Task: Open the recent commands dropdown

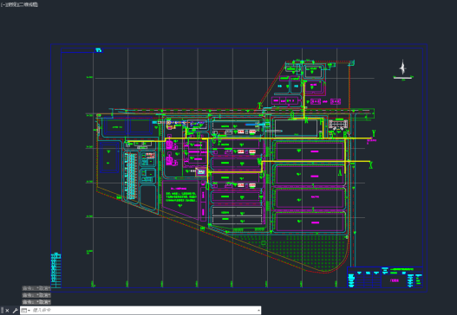Action: 26,311
